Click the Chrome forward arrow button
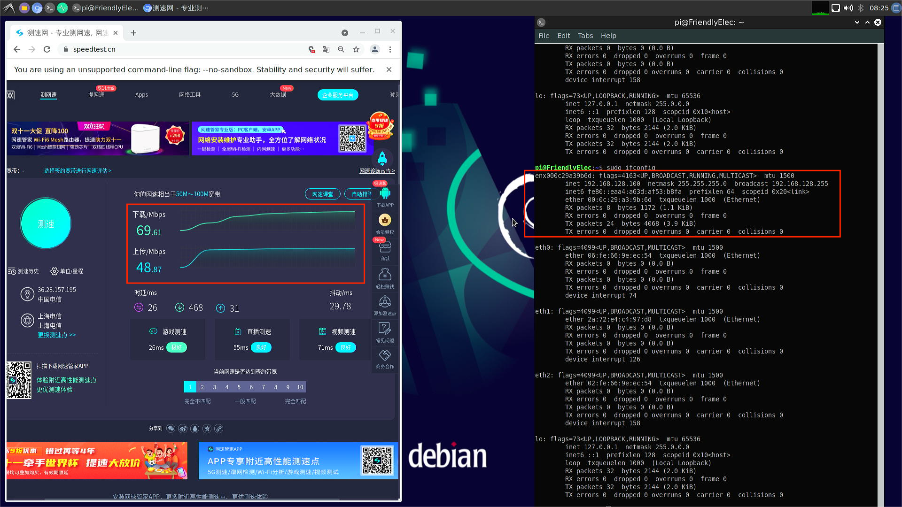902x507 pixels. (32, 49)
